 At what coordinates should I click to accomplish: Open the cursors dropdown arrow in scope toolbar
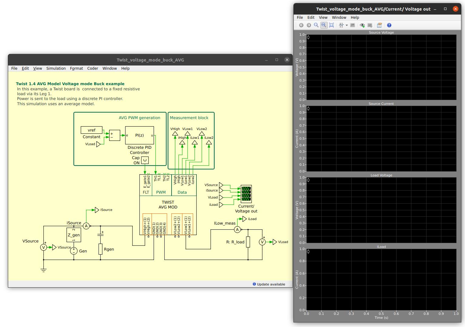click(347, 25)
